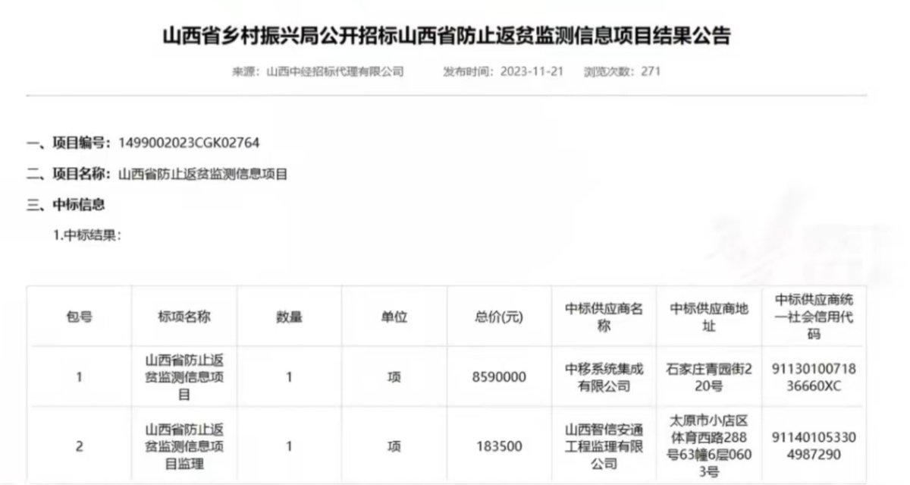Click the announcement title heading
Image resolution: width=910 pixels, height=485 pixels.
pos(447,36)
